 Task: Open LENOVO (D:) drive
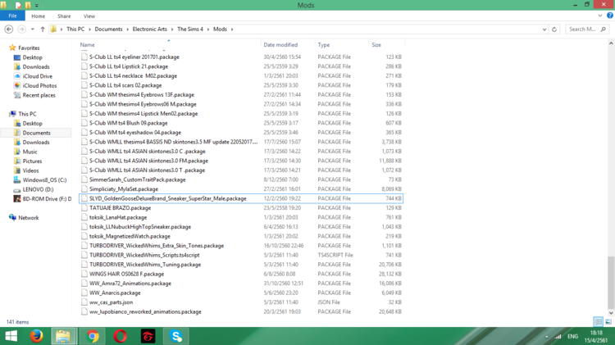click(38, 189)
